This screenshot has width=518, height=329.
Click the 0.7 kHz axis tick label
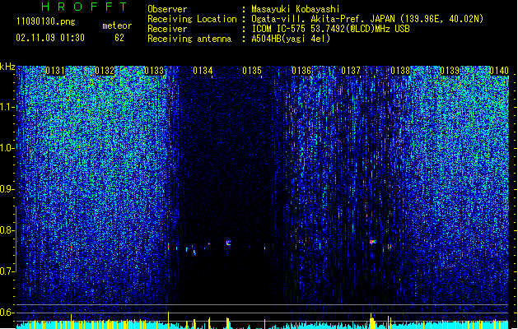7,271
